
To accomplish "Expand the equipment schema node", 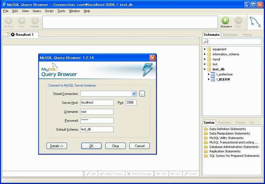I will coord(205,49).
